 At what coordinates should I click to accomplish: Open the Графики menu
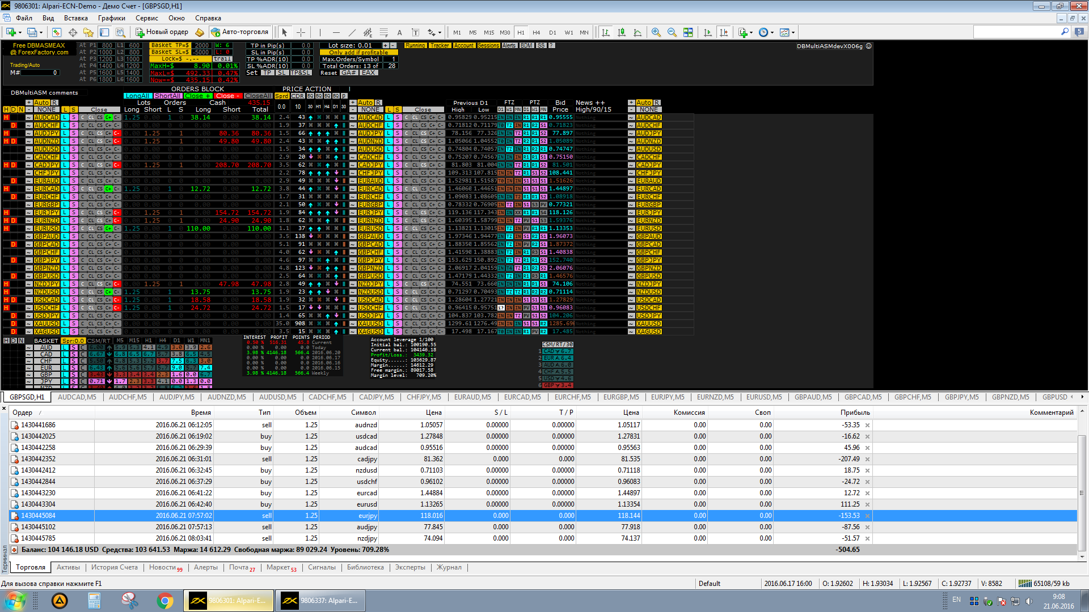point(111,18)
